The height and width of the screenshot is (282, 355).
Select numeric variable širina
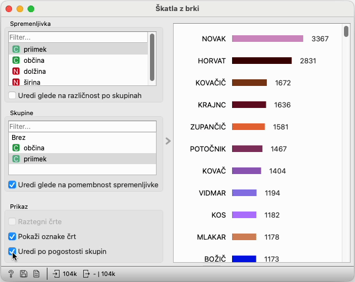point(33,82)
